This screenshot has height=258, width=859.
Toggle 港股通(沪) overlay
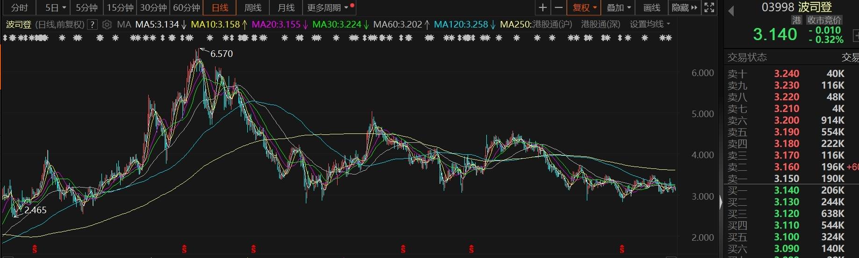coord(552,24)
